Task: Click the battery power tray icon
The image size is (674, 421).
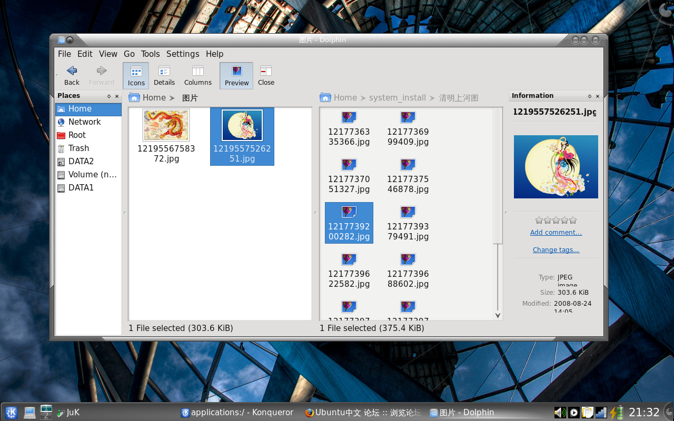Action: [616, 413]
